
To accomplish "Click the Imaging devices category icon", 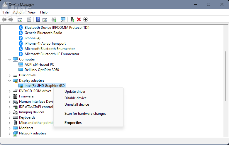I will [15, 112].
